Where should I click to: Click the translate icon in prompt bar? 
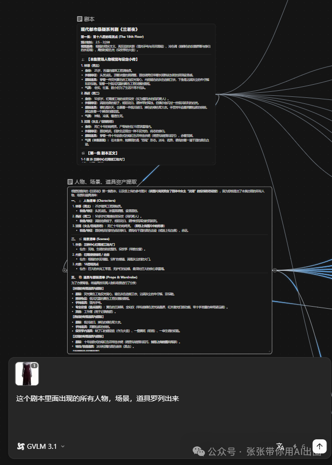(x=281, y=446)
